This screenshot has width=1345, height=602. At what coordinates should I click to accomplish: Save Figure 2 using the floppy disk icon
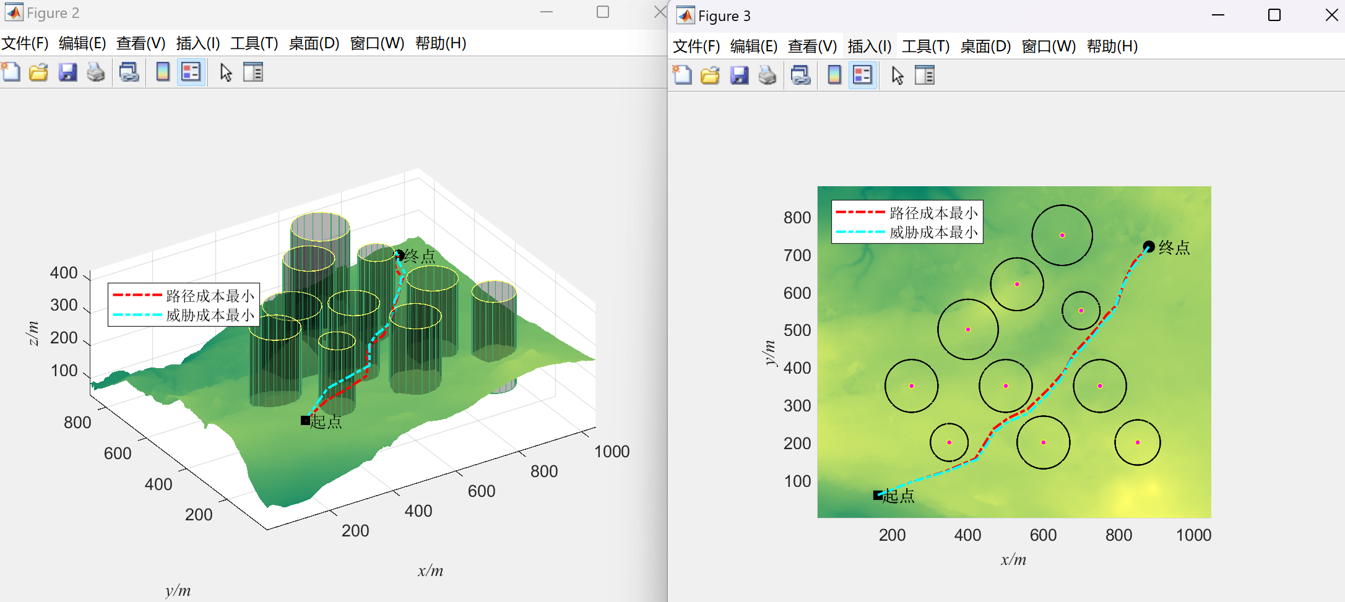[x=67, y=72]
